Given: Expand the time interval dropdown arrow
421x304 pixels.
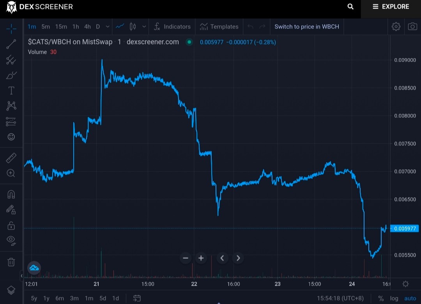Looking at the screenshot, I should 108,27.
